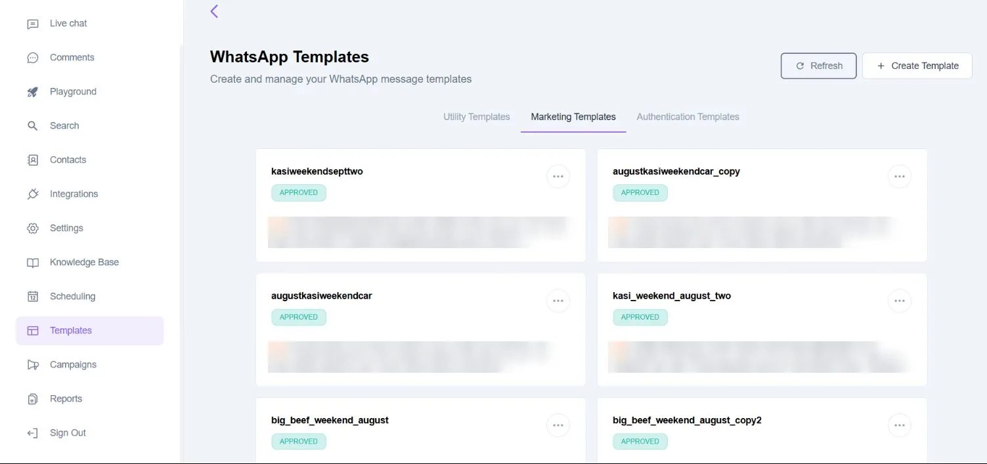The height and width of the screenshot is (464, 987).
Task: Switch to Utility Templates tab
Action: point(477,117)
